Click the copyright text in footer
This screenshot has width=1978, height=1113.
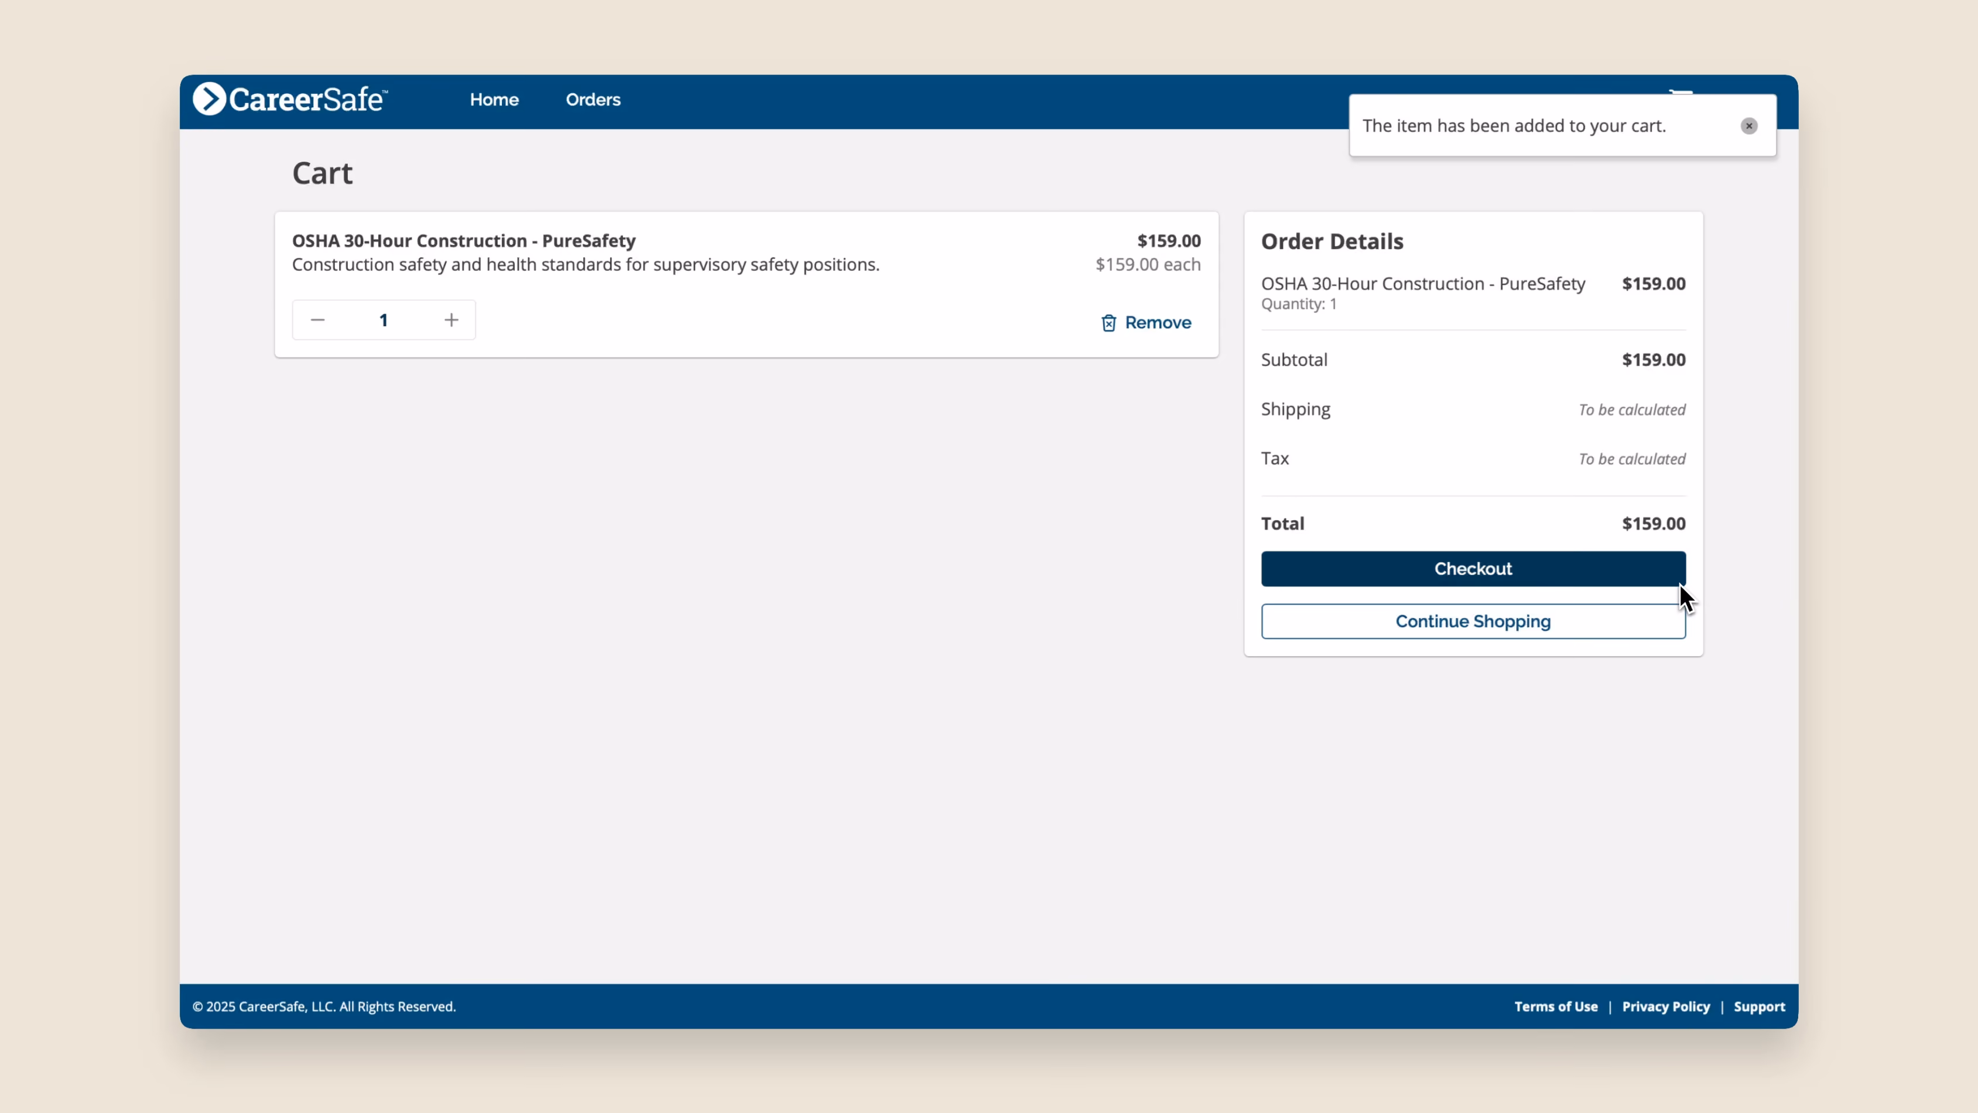[324, 1006]
